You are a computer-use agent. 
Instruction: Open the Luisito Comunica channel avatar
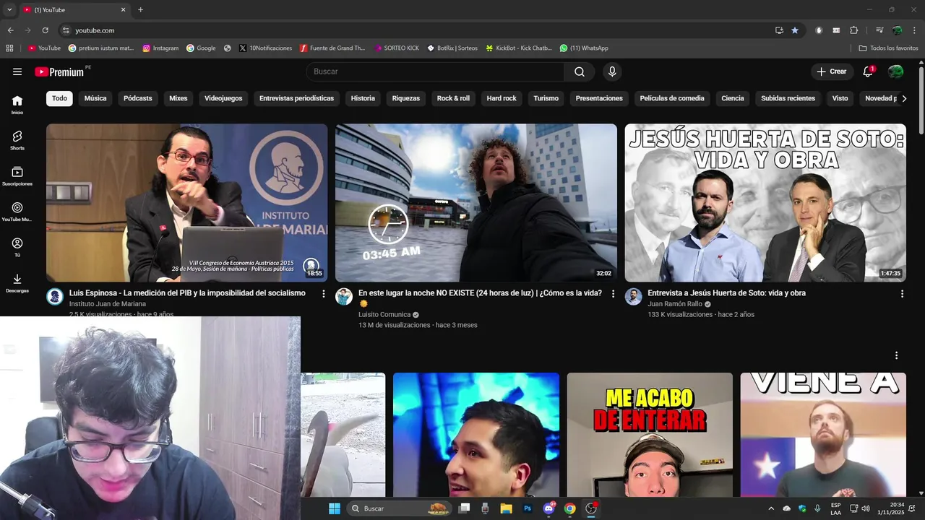pyautogui.click(x=344, y=297)
